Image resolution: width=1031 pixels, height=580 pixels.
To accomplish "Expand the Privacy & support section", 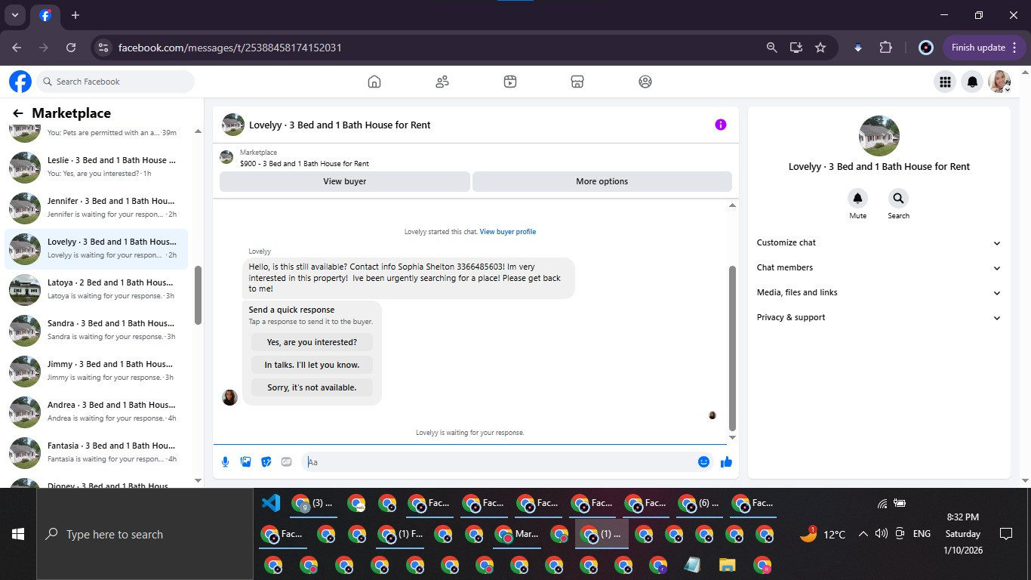I will (x=879, y=317).
